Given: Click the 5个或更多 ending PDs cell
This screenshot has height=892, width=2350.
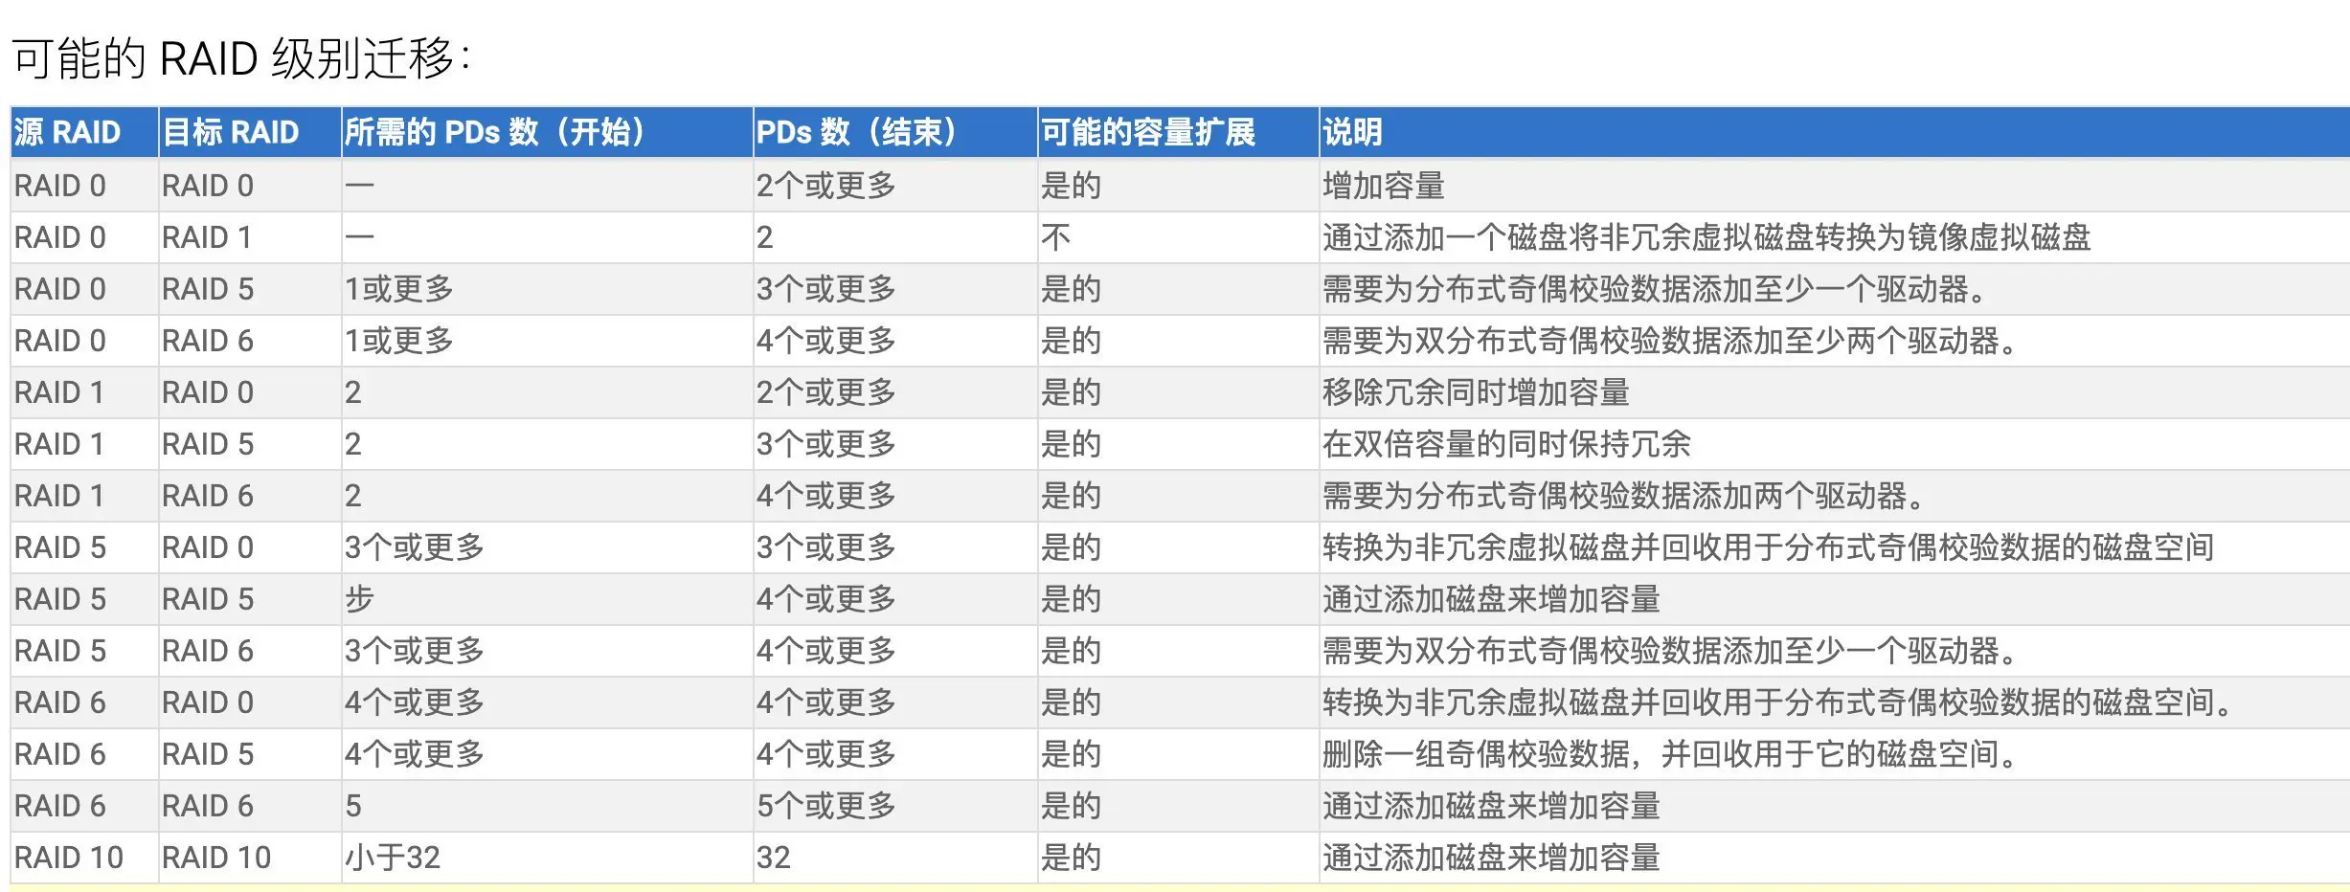Looking at the screenshot, I should 825,806.
